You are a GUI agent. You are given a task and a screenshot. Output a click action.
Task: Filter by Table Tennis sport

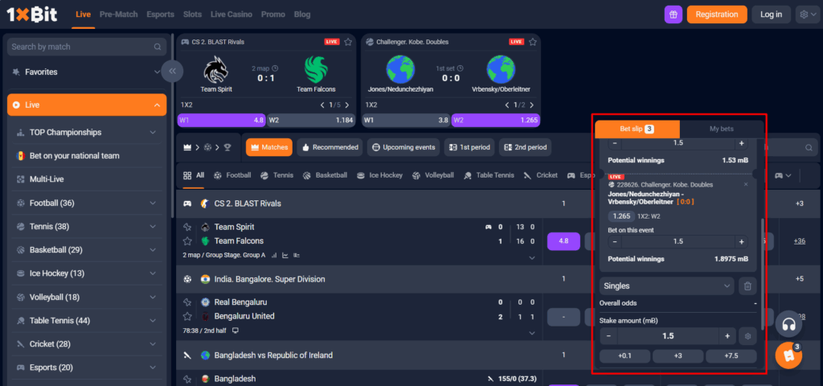pyautogui.click(x=489, y=175)
